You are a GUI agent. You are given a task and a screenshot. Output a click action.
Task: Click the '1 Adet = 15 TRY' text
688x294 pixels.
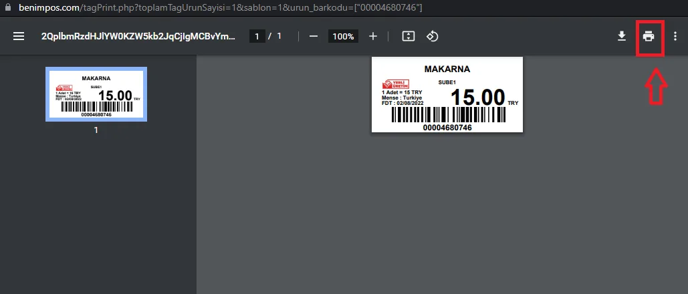point(402,93)
